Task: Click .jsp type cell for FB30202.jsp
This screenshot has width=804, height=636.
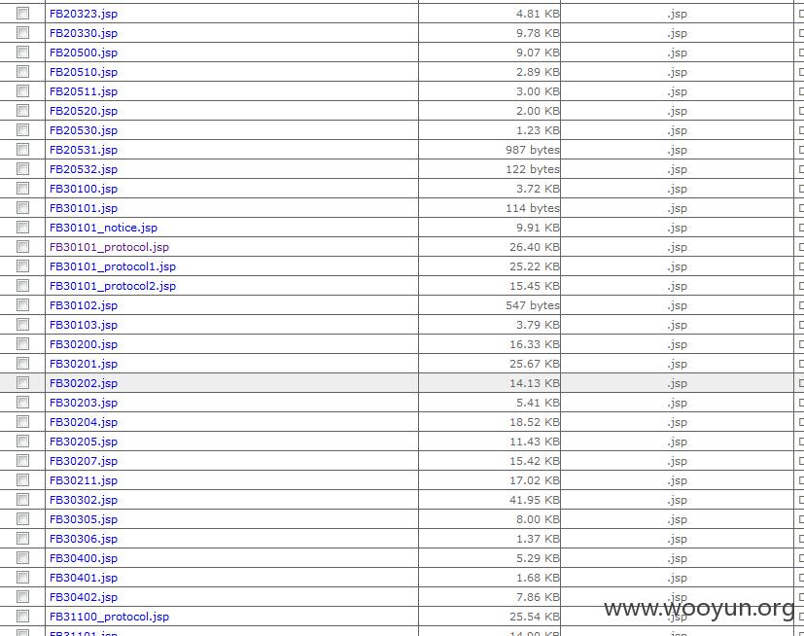Action: pyautogui.click(x=677, y=383)
